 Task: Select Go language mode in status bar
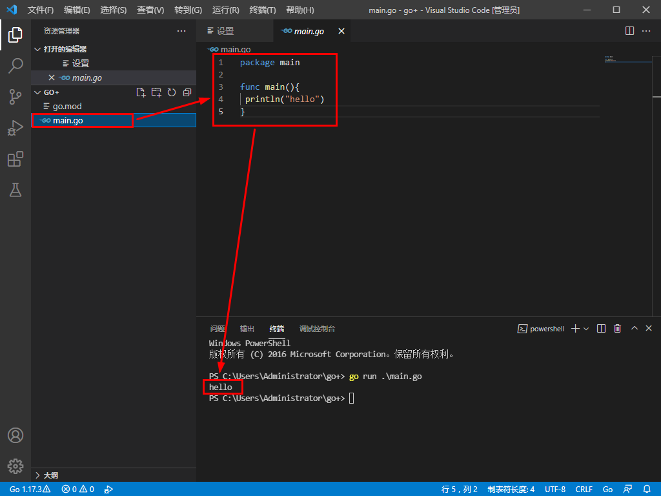point(607,490)
